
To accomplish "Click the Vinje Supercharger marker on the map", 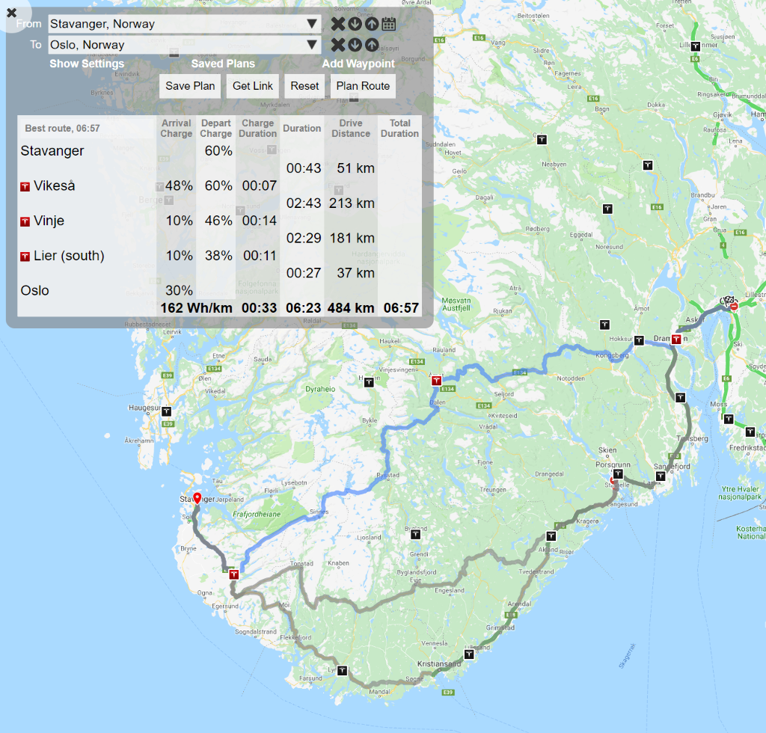I will pyautogui.click(x=435, y=381).
